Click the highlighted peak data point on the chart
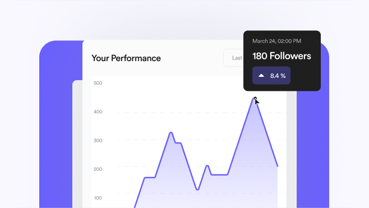This screenshot has height=208, width=369. (255, 98)
